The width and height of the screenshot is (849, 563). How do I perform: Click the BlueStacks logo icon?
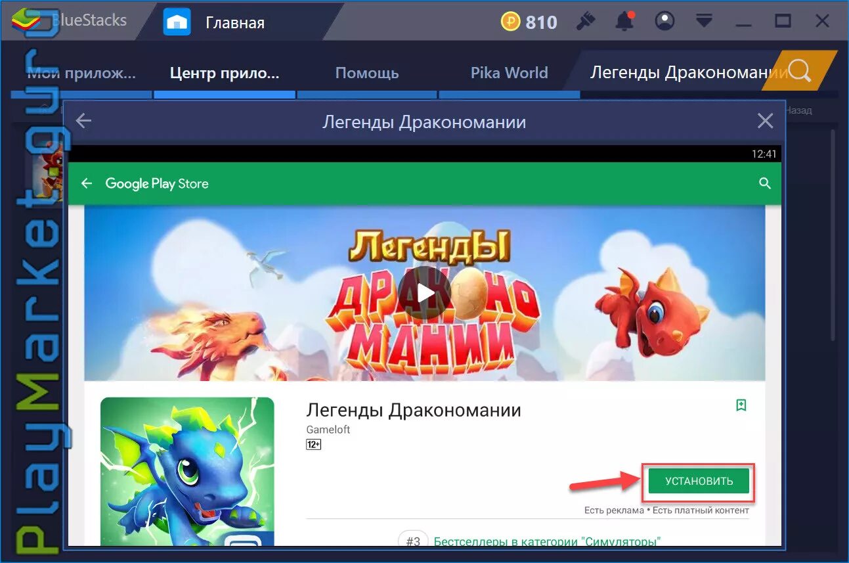[26, 20]
